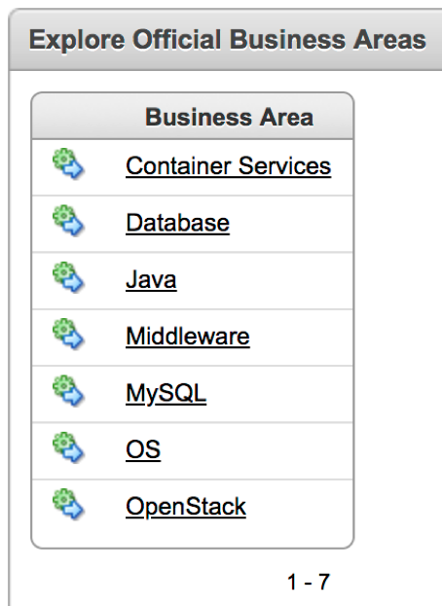
Task: Click the gear icon beside Container Services
Action: coord(68,163)
